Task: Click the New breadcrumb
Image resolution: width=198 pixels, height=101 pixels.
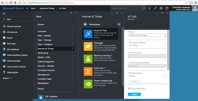Action: click(x=33, y=9)
